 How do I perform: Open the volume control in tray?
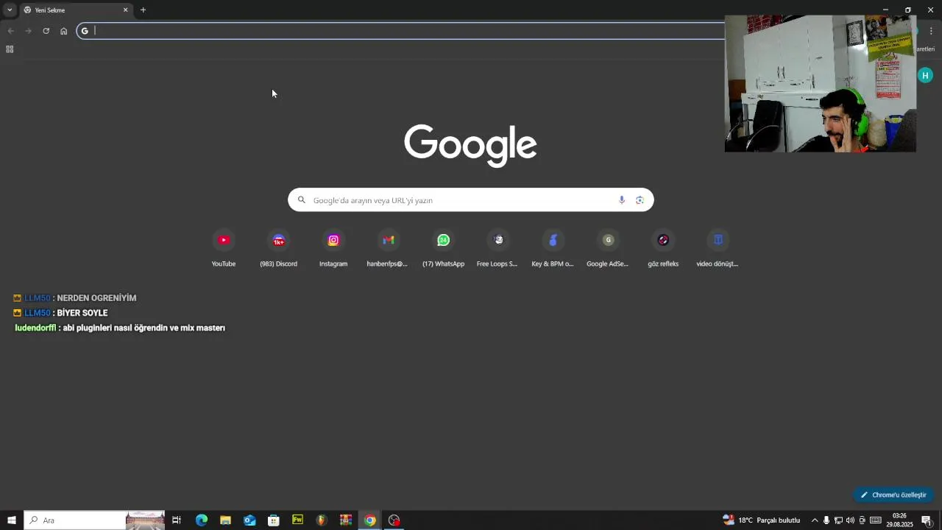(x=850, y=520)
